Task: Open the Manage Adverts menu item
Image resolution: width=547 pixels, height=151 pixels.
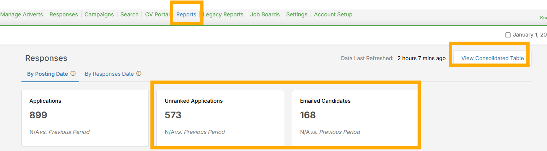Action: point(22,14)
